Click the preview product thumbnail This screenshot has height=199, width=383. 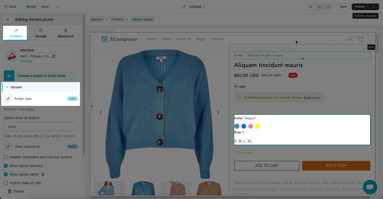coord(12,56)
